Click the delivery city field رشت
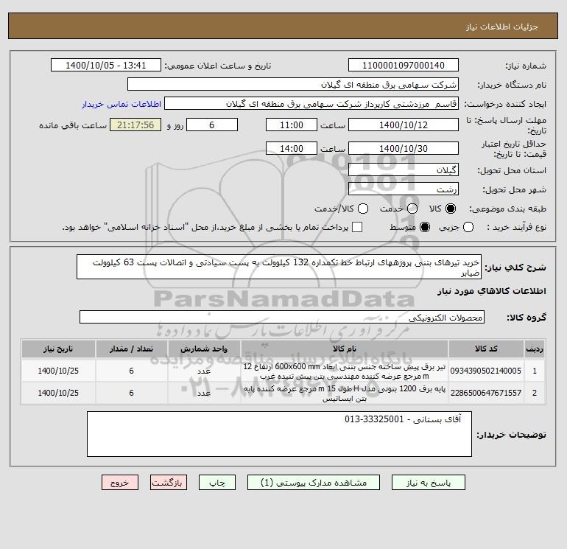 [404, 189]
